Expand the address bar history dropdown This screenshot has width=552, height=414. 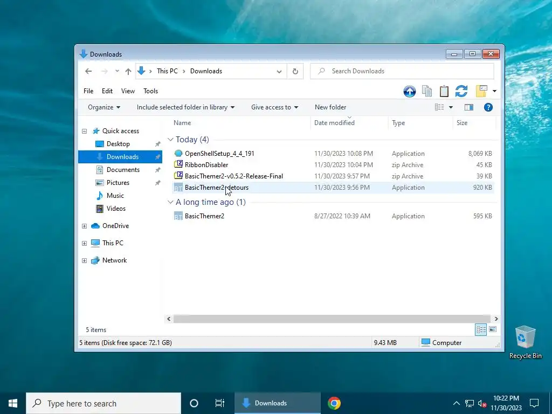279,72
